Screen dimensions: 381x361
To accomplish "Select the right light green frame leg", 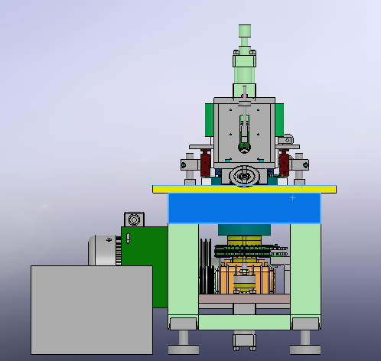I will [x=305, y=270].
